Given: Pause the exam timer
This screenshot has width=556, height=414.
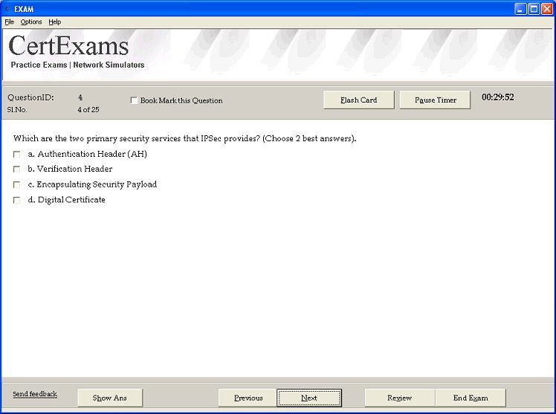Looking at the screenshot, I should [435, 100].
